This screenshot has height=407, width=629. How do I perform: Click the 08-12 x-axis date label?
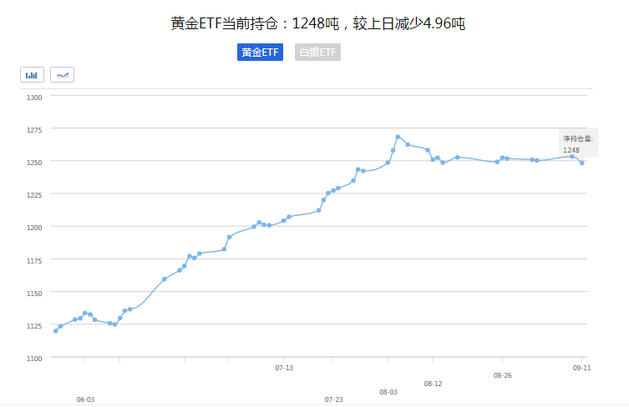pos(433,384)
